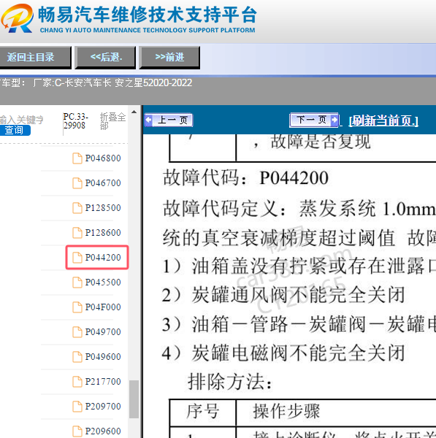
Task: Open P045500 in the fault code list
Action: [x=103, y=283]
